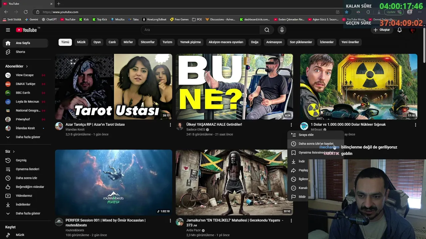The width and height of the screenshot is (426, 239).
Task: Open PERIFER Session 001 thumbnail
Action: [113, 182]
